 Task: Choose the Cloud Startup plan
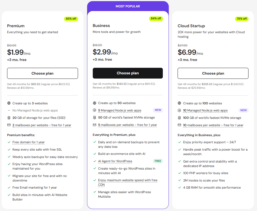point(213,73)
